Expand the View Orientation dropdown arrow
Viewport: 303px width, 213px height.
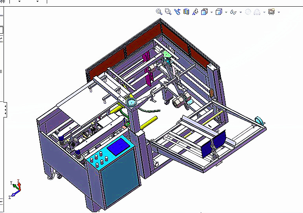pyautogui.click(x=211, y=12)
